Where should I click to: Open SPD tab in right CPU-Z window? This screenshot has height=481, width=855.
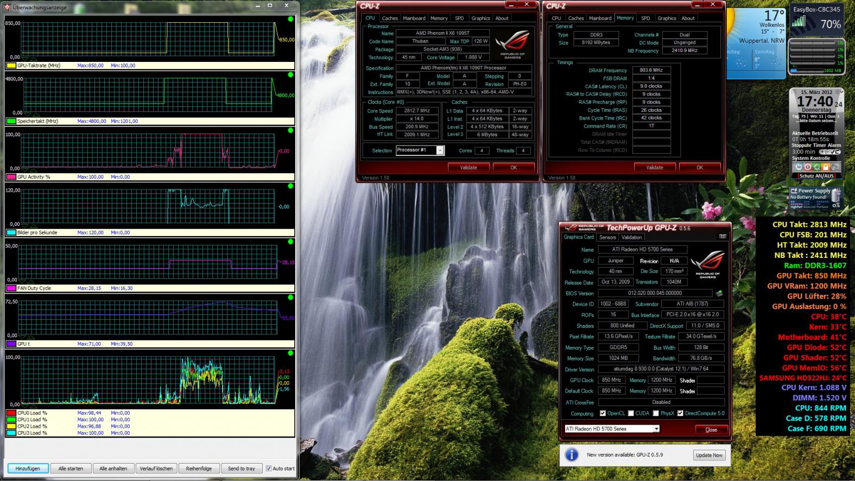[x=645, y=18]
